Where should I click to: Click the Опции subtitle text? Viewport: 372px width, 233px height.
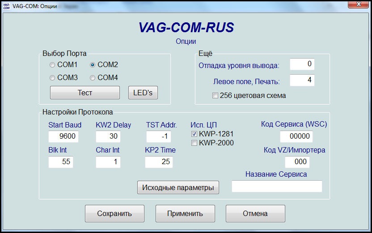point(186,42)
